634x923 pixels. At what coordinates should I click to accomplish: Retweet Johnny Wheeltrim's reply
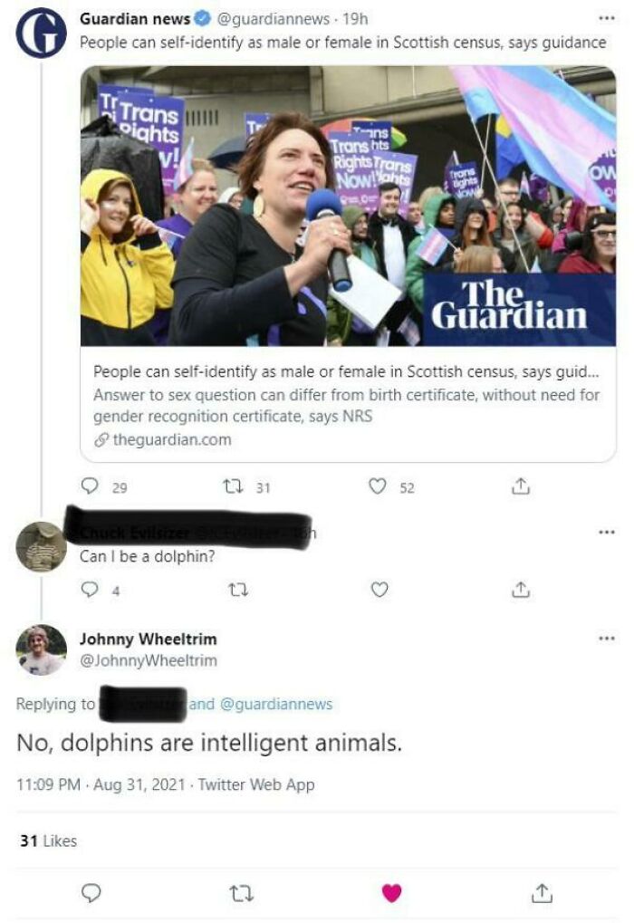pos(240,892)
